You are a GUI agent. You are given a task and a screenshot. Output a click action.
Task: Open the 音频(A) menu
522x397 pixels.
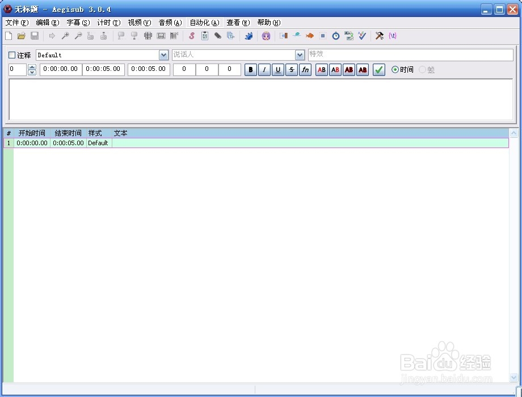coord(170,22)
